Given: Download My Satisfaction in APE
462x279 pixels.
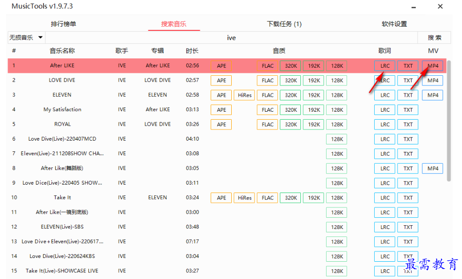Looking at the screenshot, I should point(221,110).
